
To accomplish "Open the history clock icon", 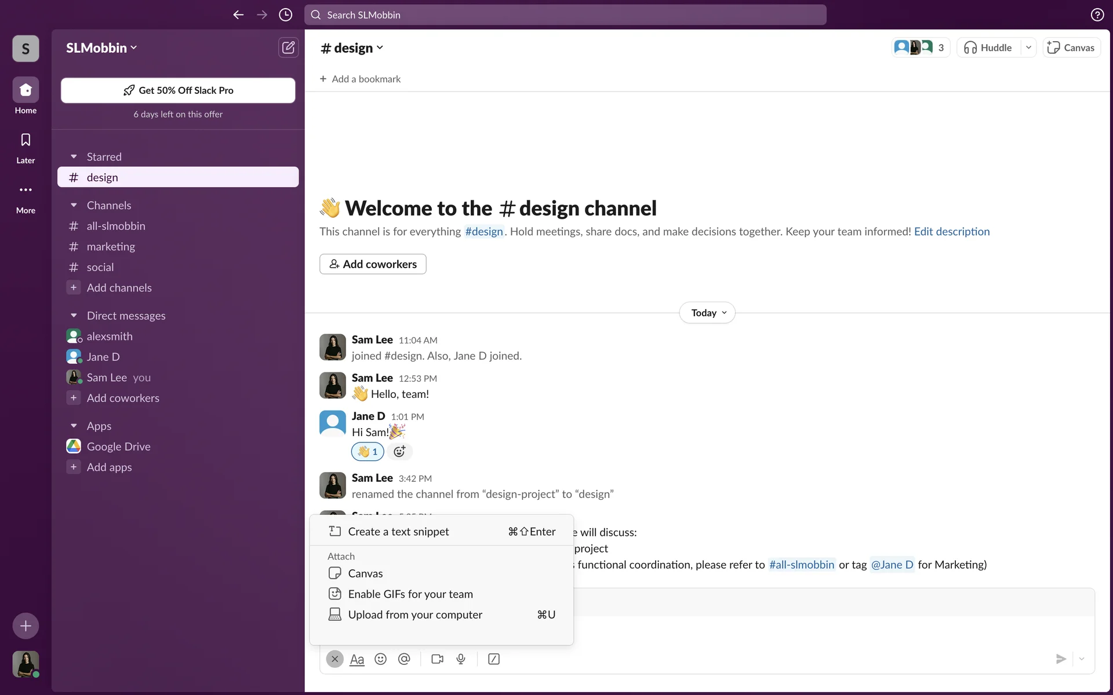I will tap(285, 15).
